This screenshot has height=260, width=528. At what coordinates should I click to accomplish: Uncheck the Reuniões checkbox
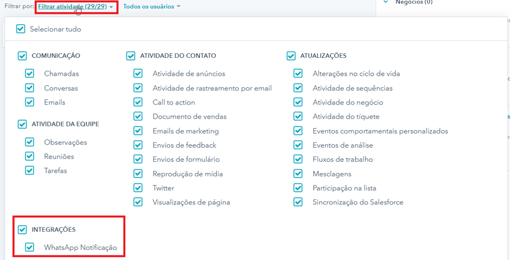[x=30, y=156]
